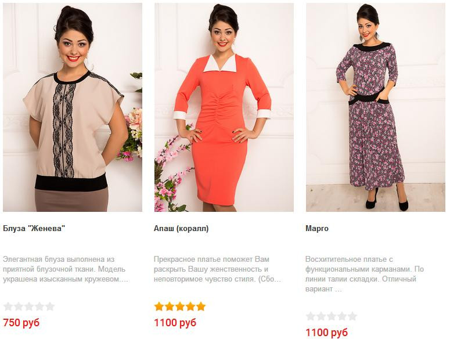Image resolution: width=450 pixels, height=339 pixels.
Task: Open the Марго product title link
Action: pos(317,229)
